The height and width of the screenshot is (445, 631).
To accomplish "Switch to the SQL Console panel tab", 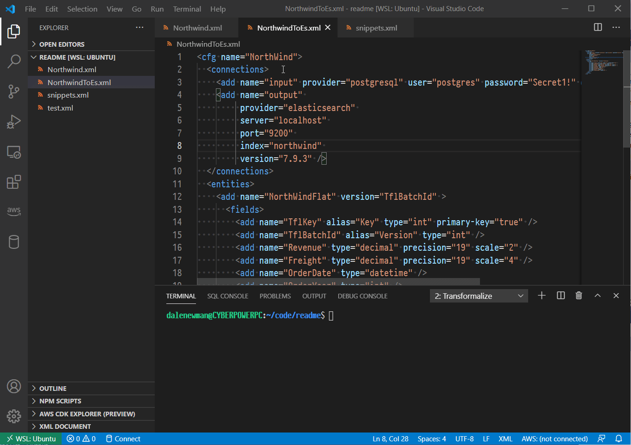I will 227,296.
